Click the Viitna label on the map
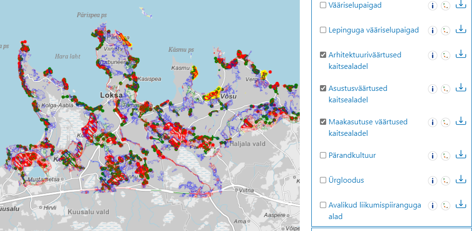This screenshot has height=231, width=472. pyautogui.click(x=246, y=190)
